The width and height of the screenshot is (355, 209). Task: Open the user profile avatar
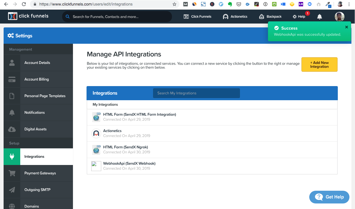[339, 17]
